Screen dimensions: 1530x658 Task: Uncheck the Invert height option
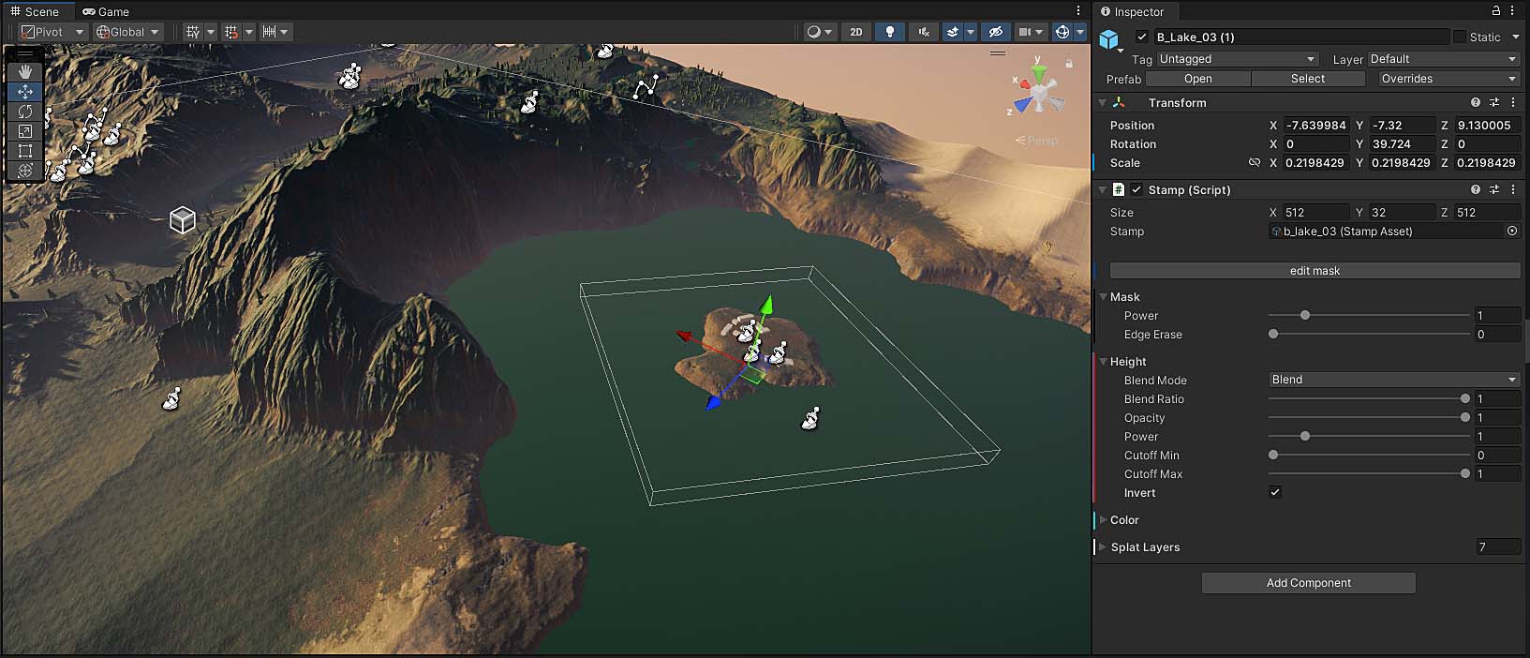(x=1275, y=492)
